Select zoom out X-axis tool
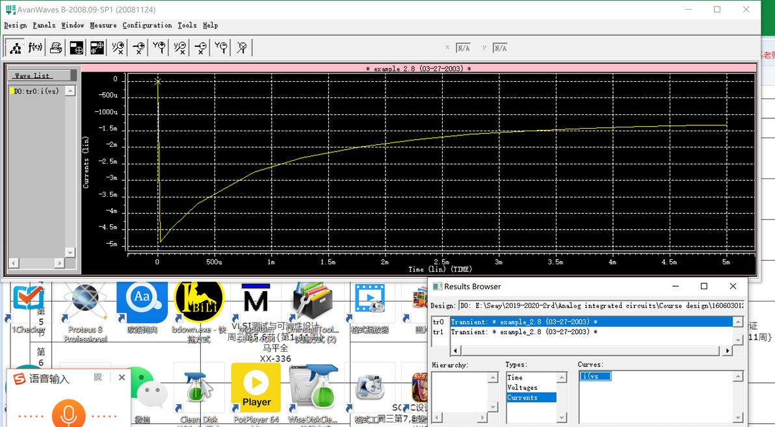 pyautogui.click(x=201, y=47)
